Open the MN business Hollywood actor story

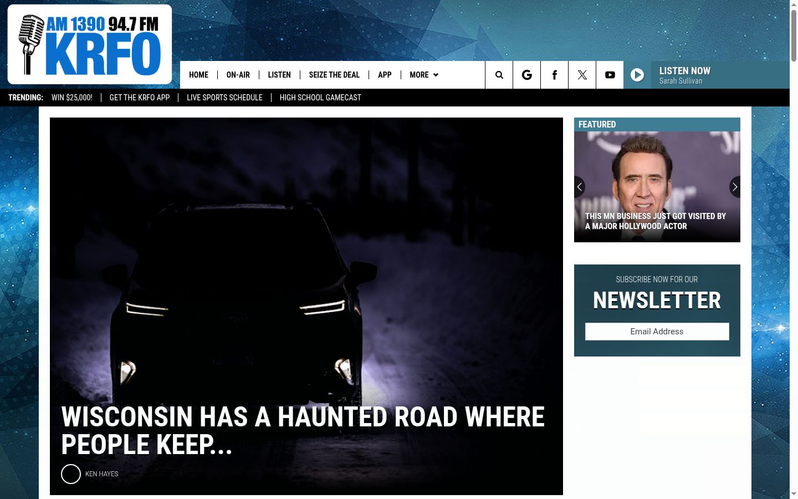[656, 221]
